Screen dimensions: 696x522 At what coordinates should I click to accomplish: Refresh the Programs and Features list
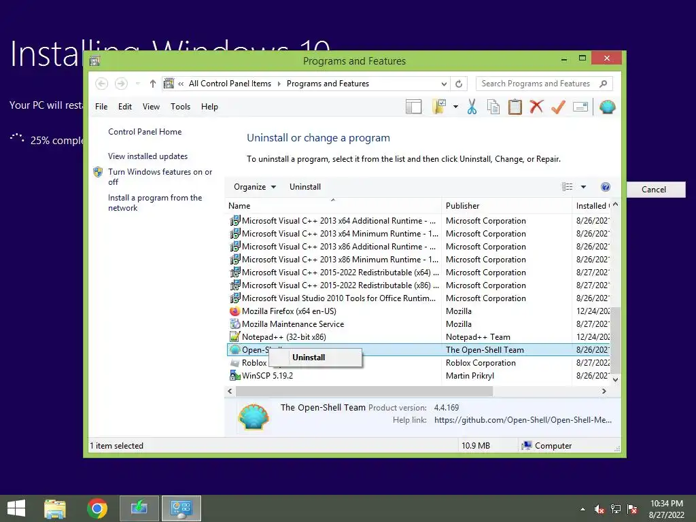[x=459, y=84]
